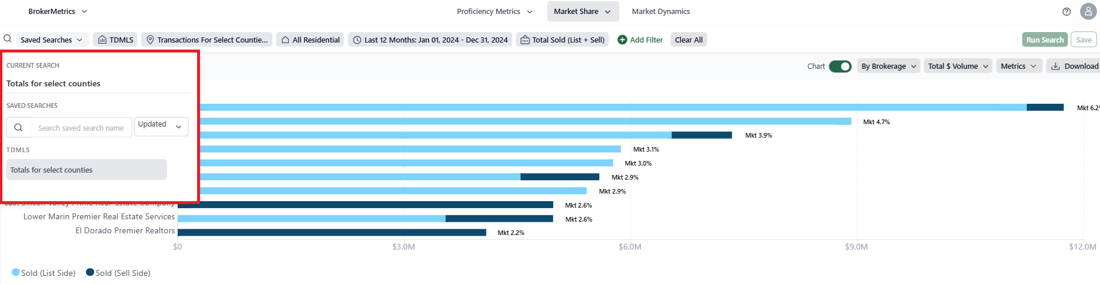This screenshot has width=1100, height=284.
Task: Click the Search saved search name field
Action: click(x=81, y=128)
